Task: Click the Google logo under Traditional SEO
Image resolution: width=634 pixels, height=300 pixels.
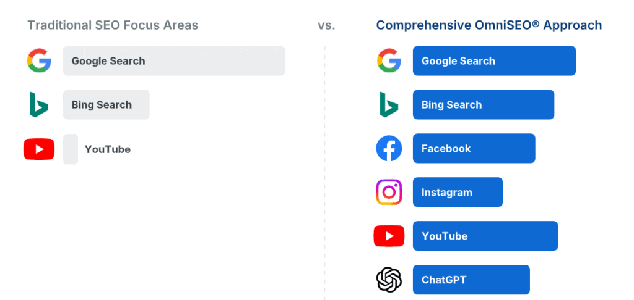Action: 39,60
